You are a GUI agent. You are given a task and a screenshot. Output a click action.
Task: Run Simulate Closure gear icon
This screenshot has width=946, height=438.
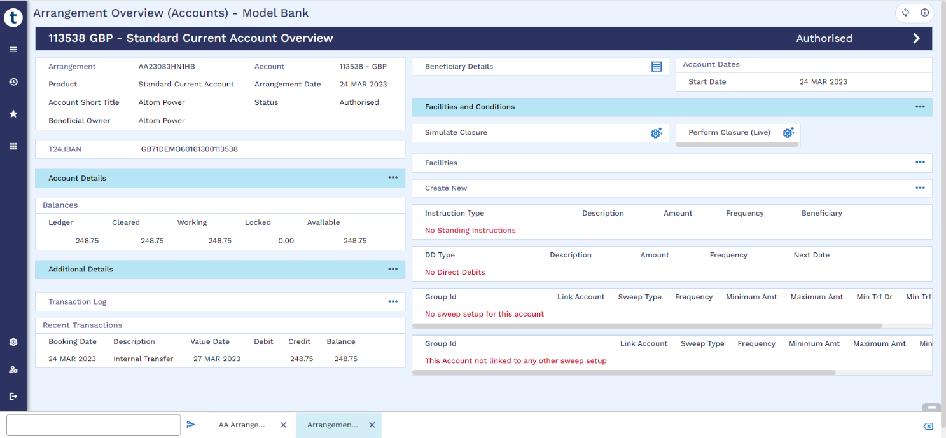[x=657, y=133]
